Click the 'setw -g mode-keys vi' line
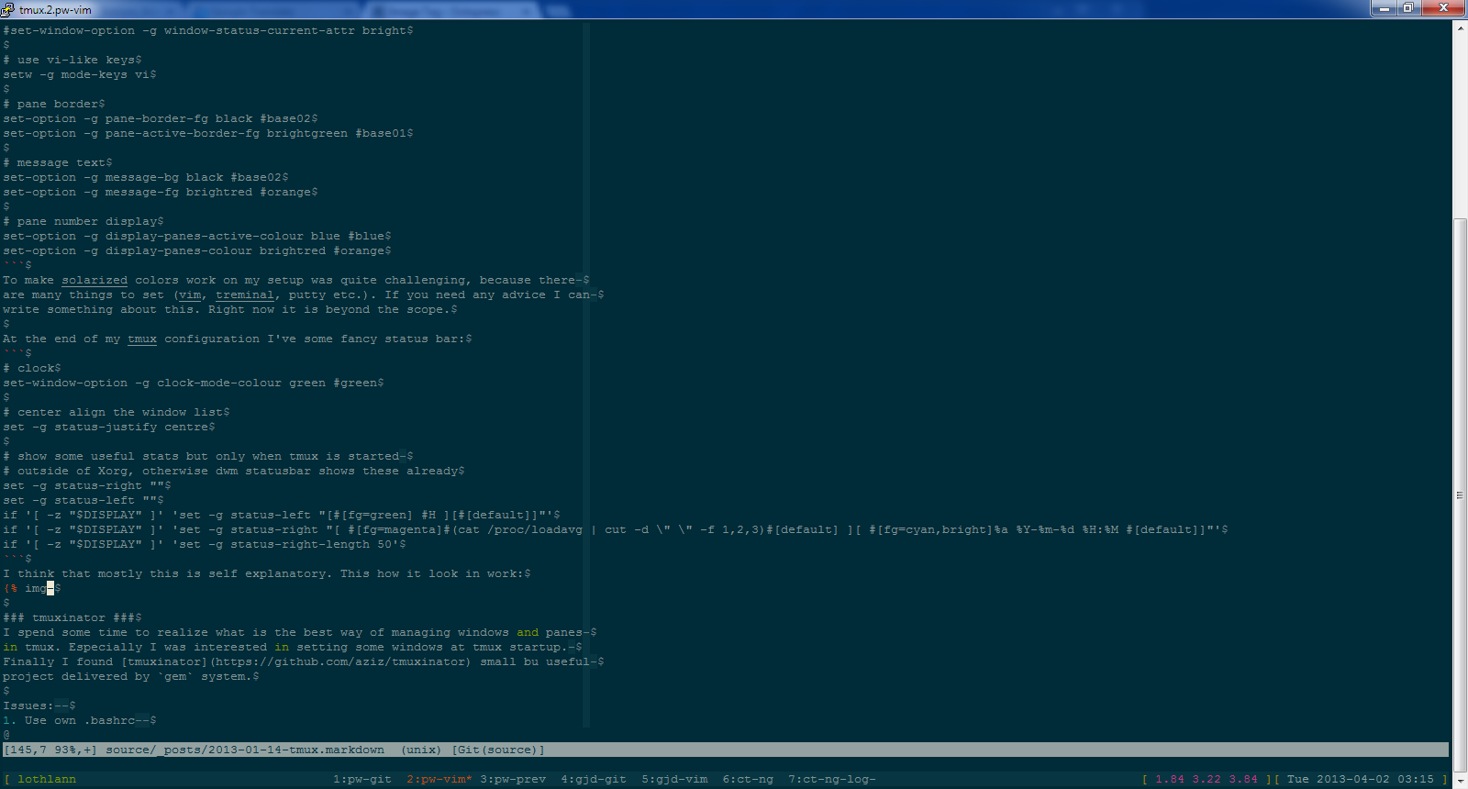This screenshot has width=1468, height=789. 80,74
